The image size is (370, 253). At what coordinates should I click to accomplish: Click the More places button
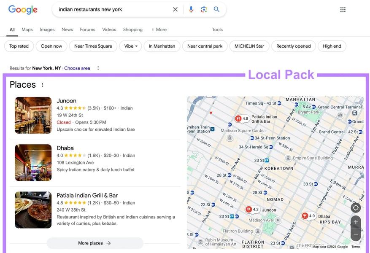(x=95, y=243)
